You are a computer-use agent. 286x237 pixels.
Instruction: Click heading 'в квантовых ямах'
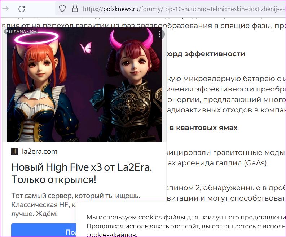[203, 128]
